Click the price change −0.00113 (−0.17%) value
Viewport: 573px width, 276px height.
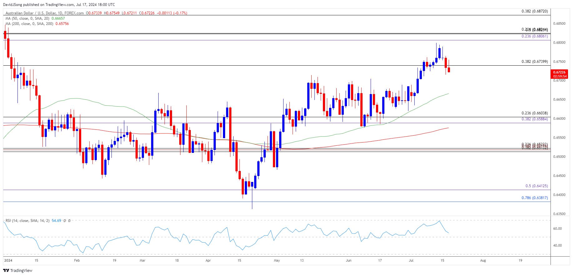(172, 13)
